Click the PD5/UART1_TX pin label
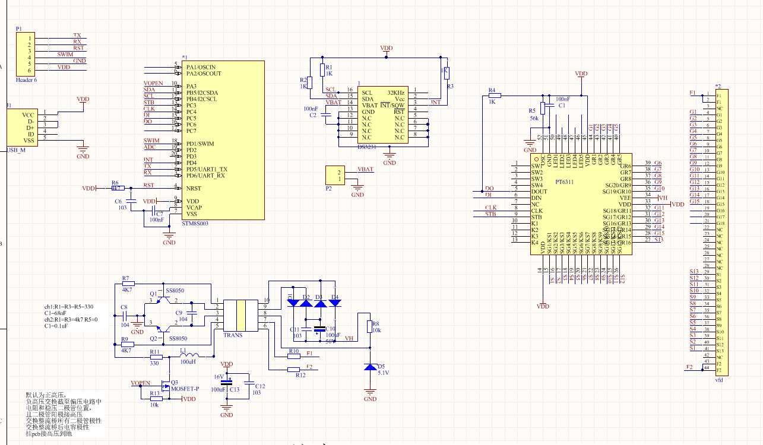The width and height of the screenshot is (763, 445). coord(206,169)
